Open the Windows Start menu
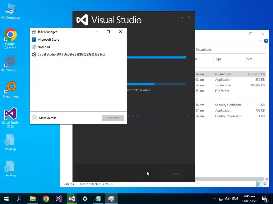273x204 pixels. pos(6,199)
